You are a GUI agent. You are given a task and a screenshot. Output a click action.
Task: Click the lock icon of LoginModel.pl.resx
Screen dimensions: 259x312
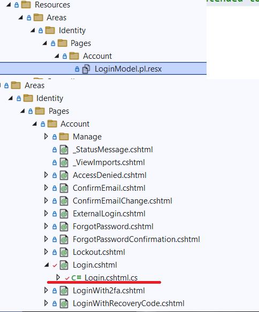[x=77, y=69]
